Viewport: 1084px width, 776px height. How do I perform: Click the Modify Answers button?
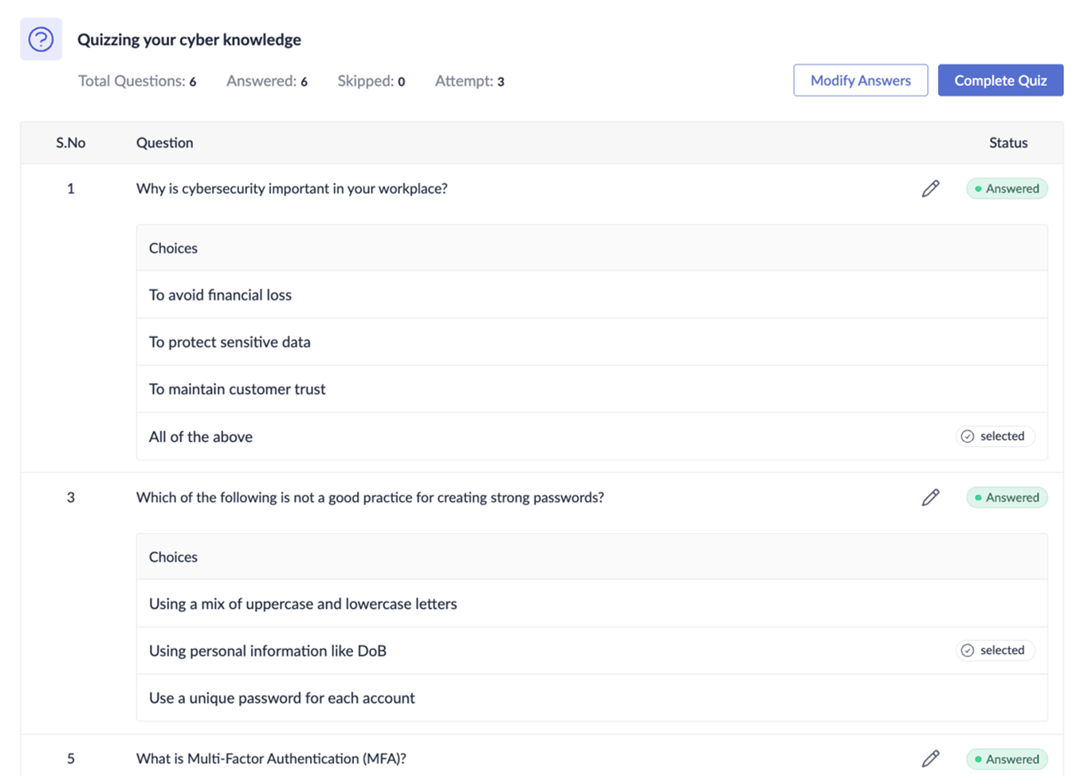point(860,80)
